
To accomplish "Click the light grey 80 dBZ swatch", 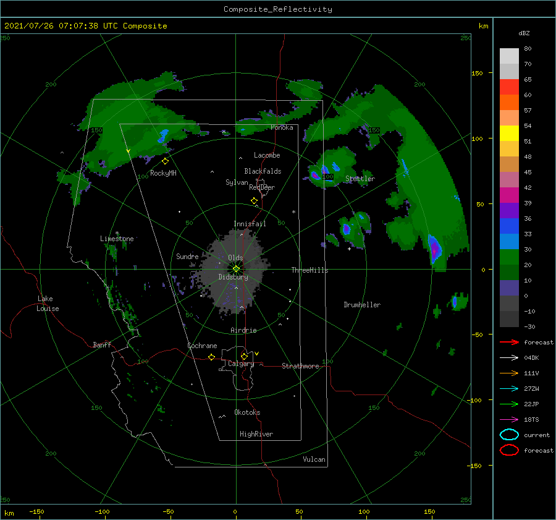I will 509,56.
